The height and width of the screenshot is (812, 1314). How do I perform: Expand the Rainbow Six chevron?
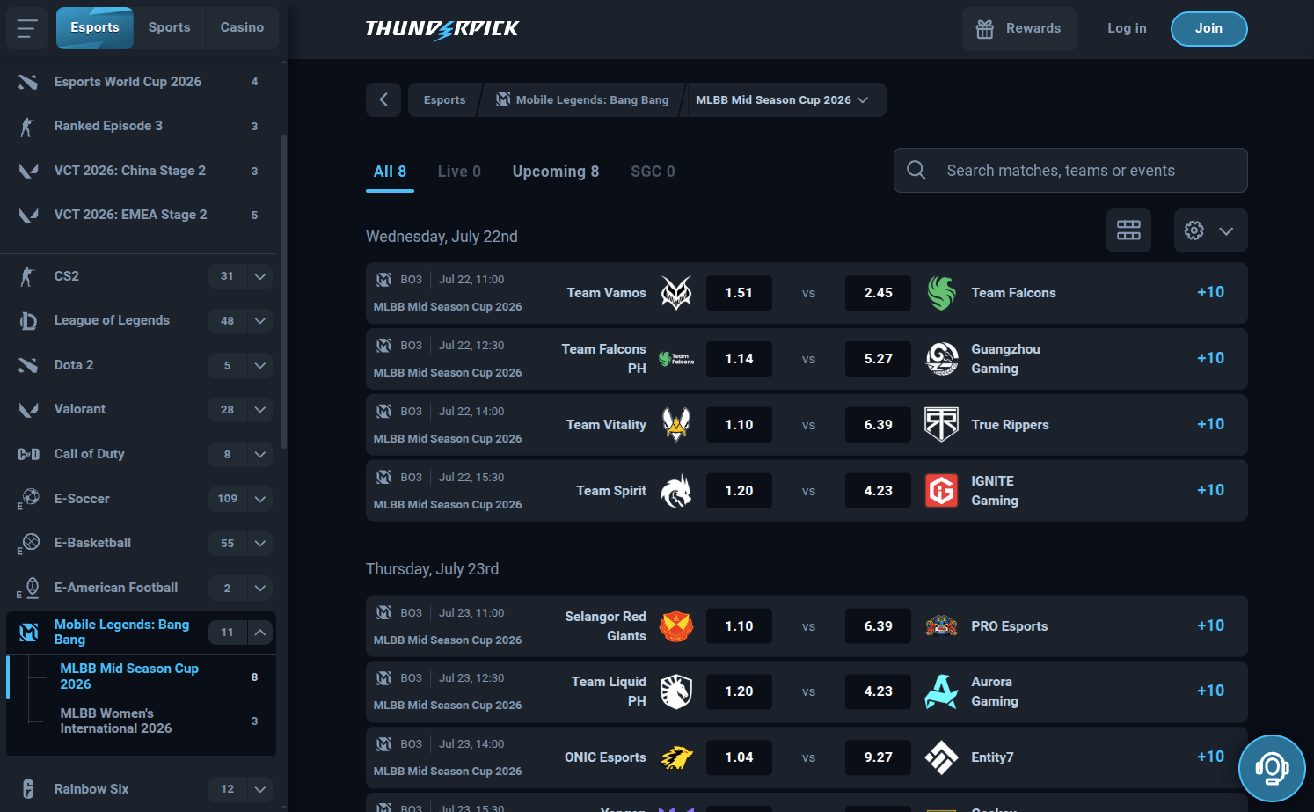260,789
